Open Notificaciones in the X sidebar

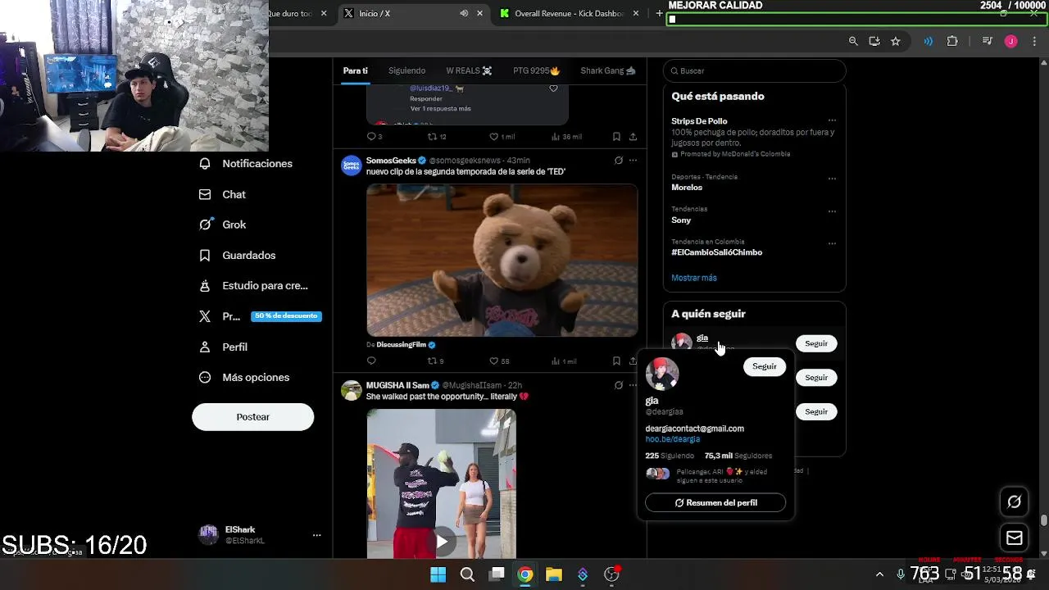pos(246,164)
